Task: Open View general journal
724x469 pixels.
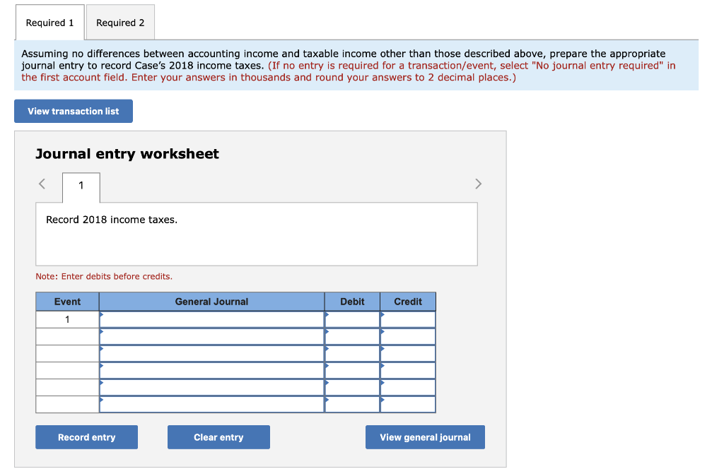Action: (x=425, y=437)
